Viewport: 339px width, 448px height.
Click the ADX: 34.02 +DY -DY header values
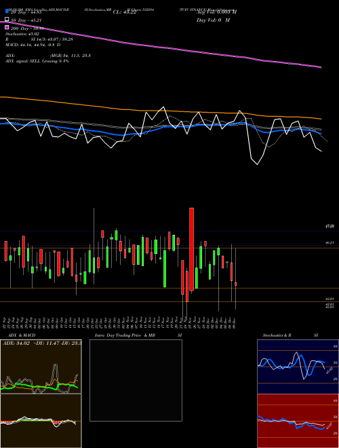(42, 343)
